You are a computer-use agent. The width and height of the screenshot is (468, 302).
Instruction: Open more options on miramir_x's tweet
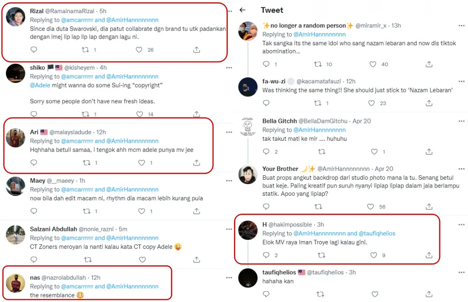click(x=461, y=25)
